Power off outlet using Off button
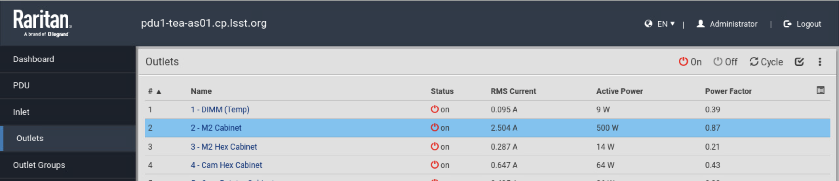 point(725,62)
